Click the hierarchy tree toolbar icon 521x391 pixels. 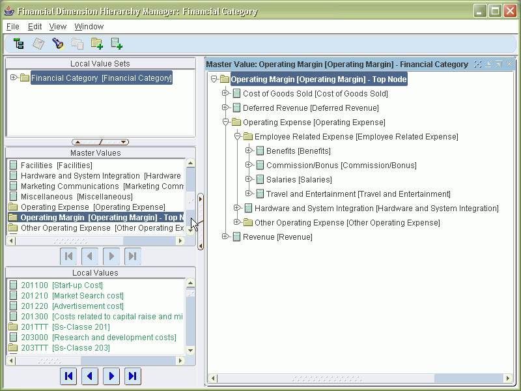pos(19,44)
